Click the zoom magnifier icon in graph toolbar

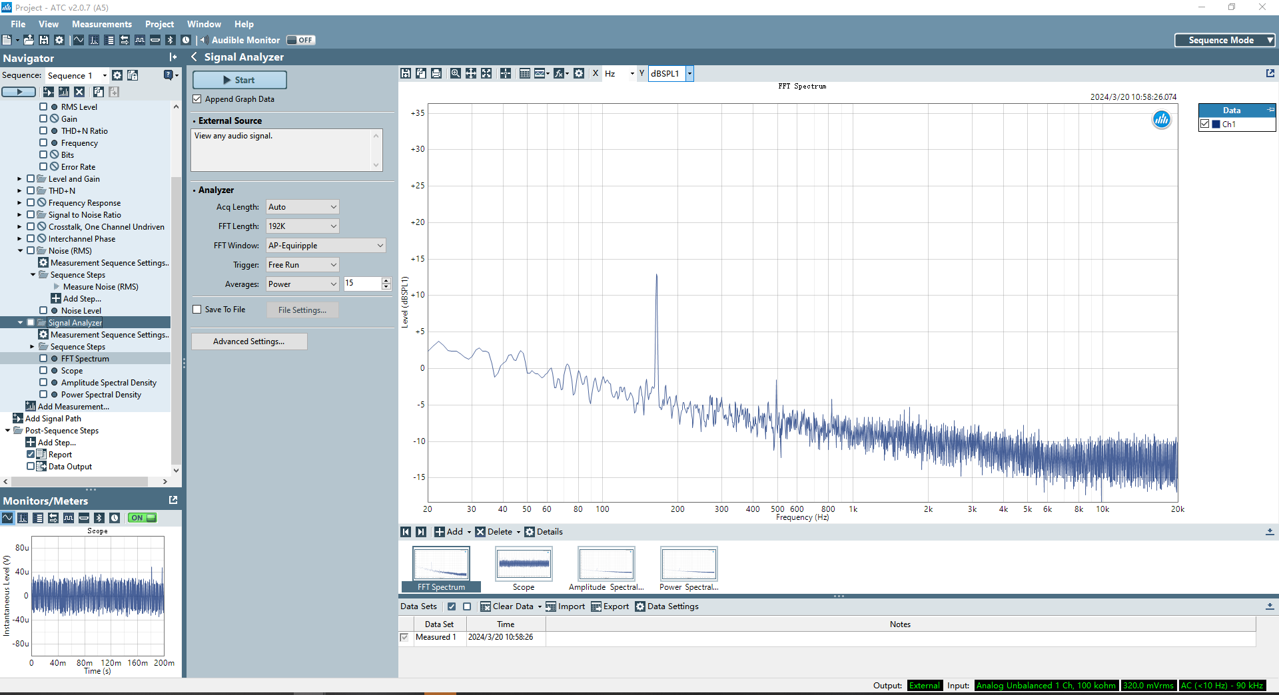(x=455, y=73)
